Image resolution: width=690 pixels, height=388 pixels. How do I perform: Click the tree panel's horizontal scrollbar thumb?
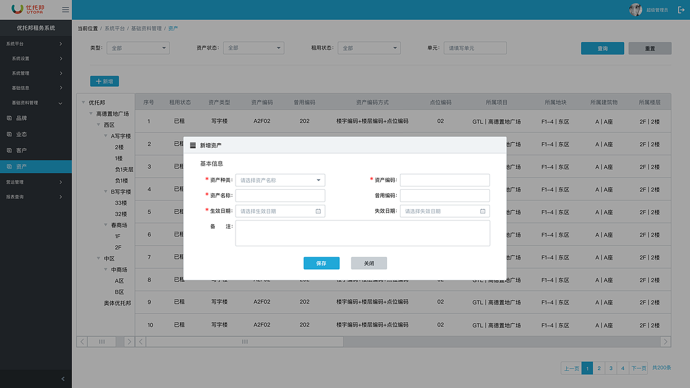tap(101, 342)
